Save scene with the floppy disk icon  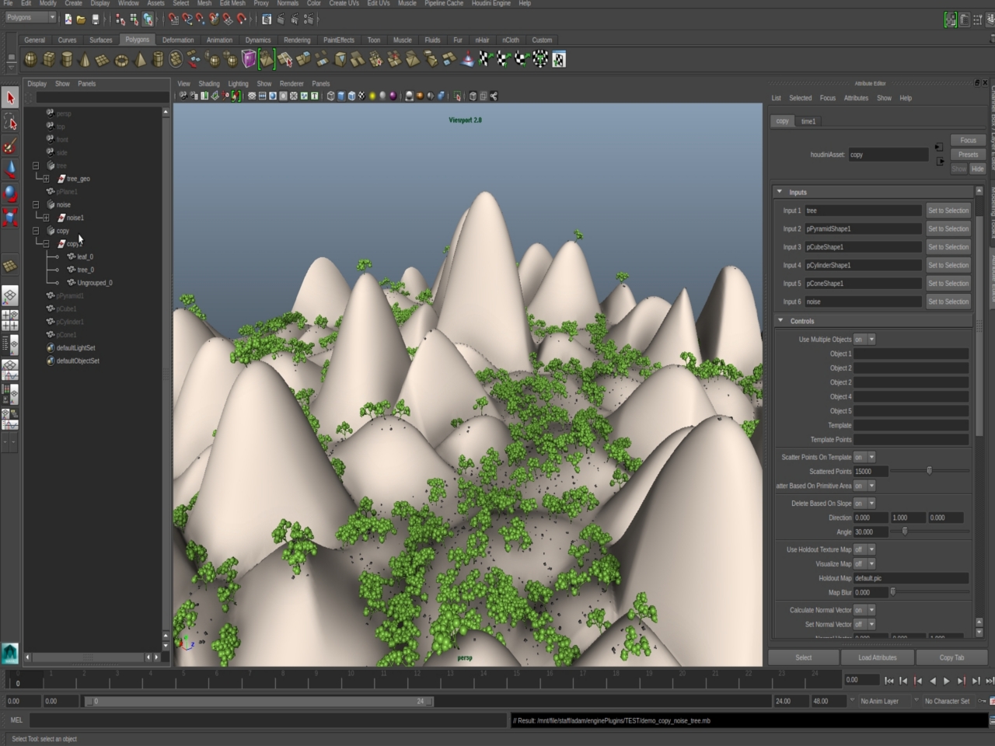95,19
